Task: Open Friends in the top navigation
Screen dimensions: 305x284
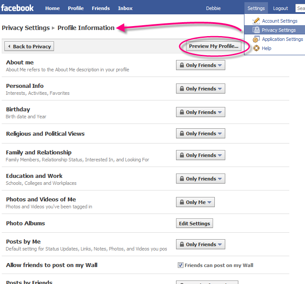Action: [101, 8]
